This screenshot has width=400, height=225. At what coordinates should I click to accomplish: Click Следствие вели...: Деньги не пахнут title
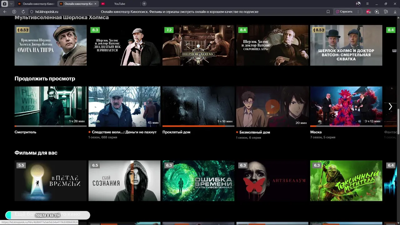[124, 132]
